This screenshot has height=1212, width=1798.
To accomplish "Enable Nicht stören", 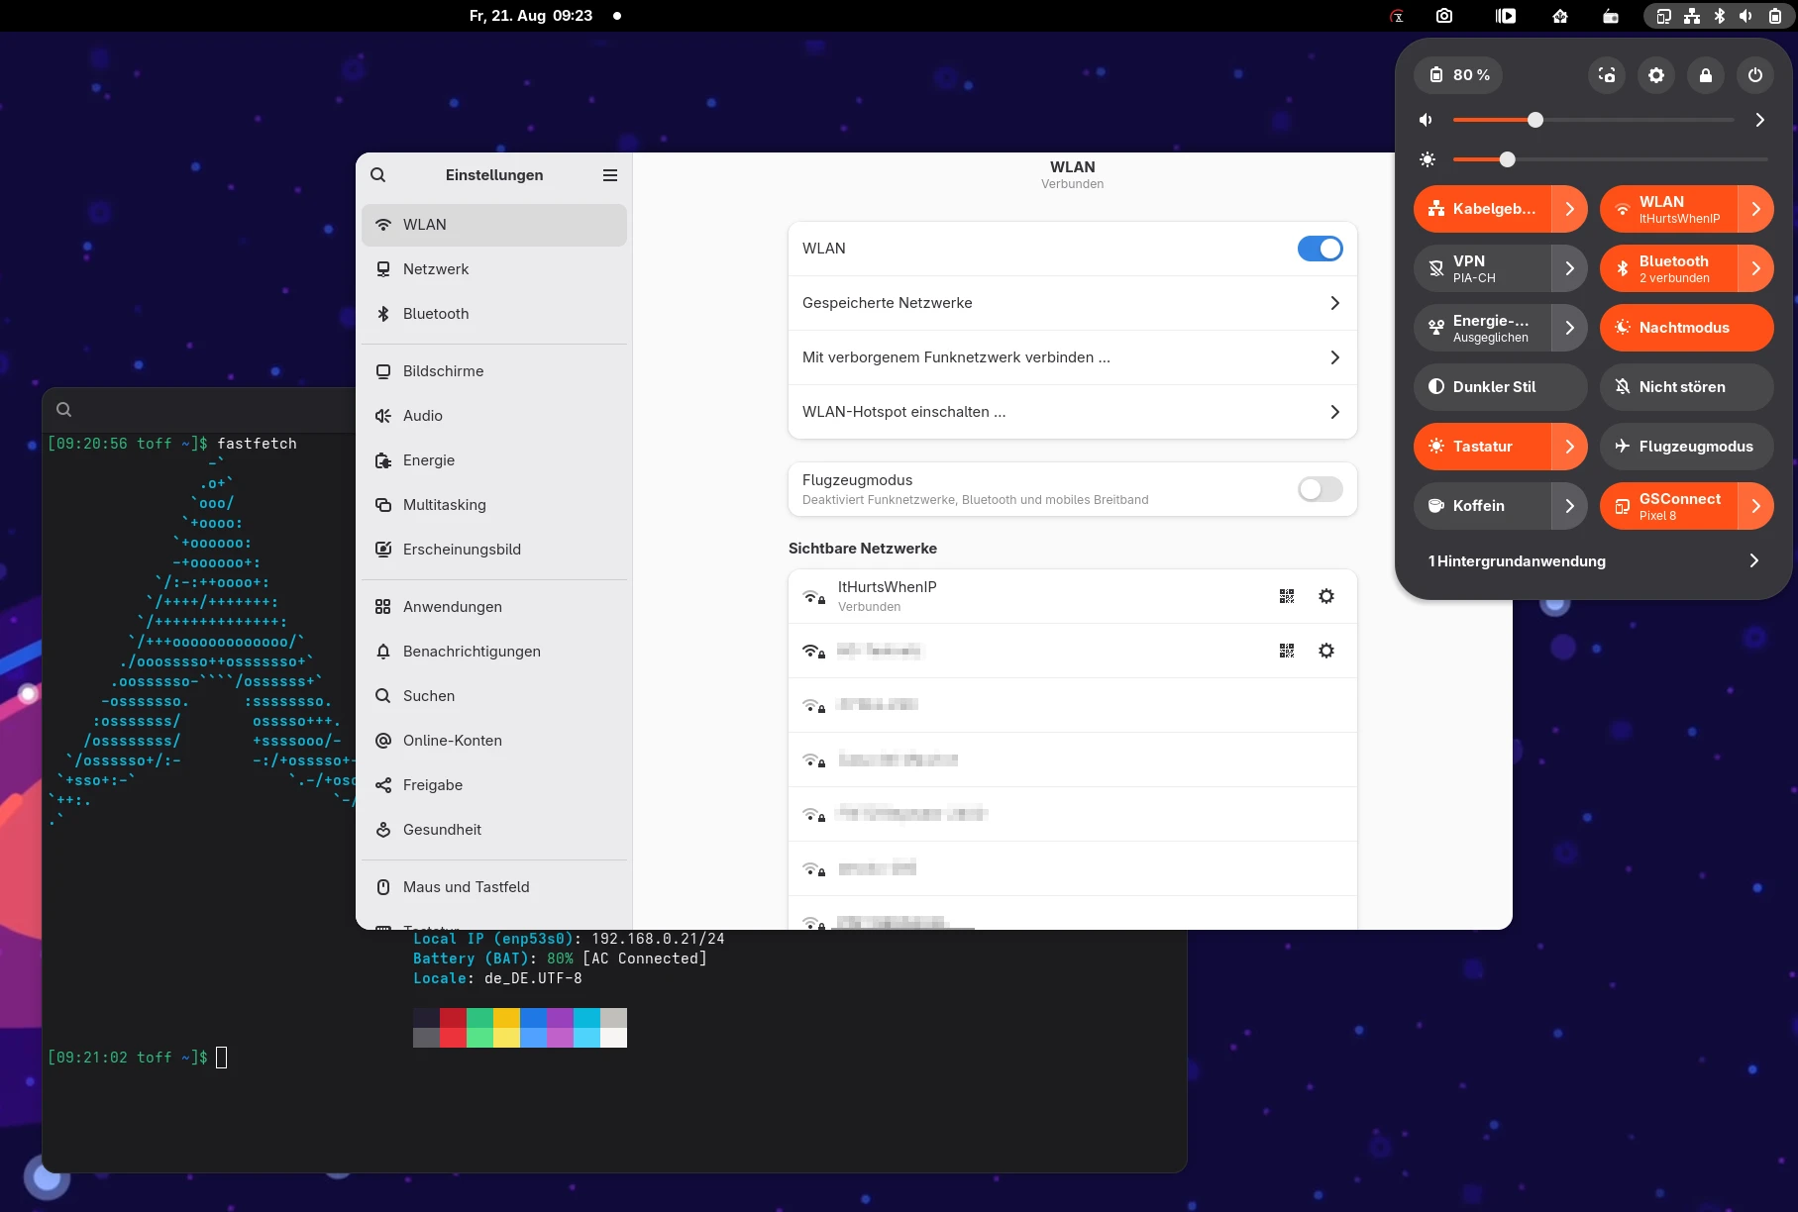I will coord(1687,387).
